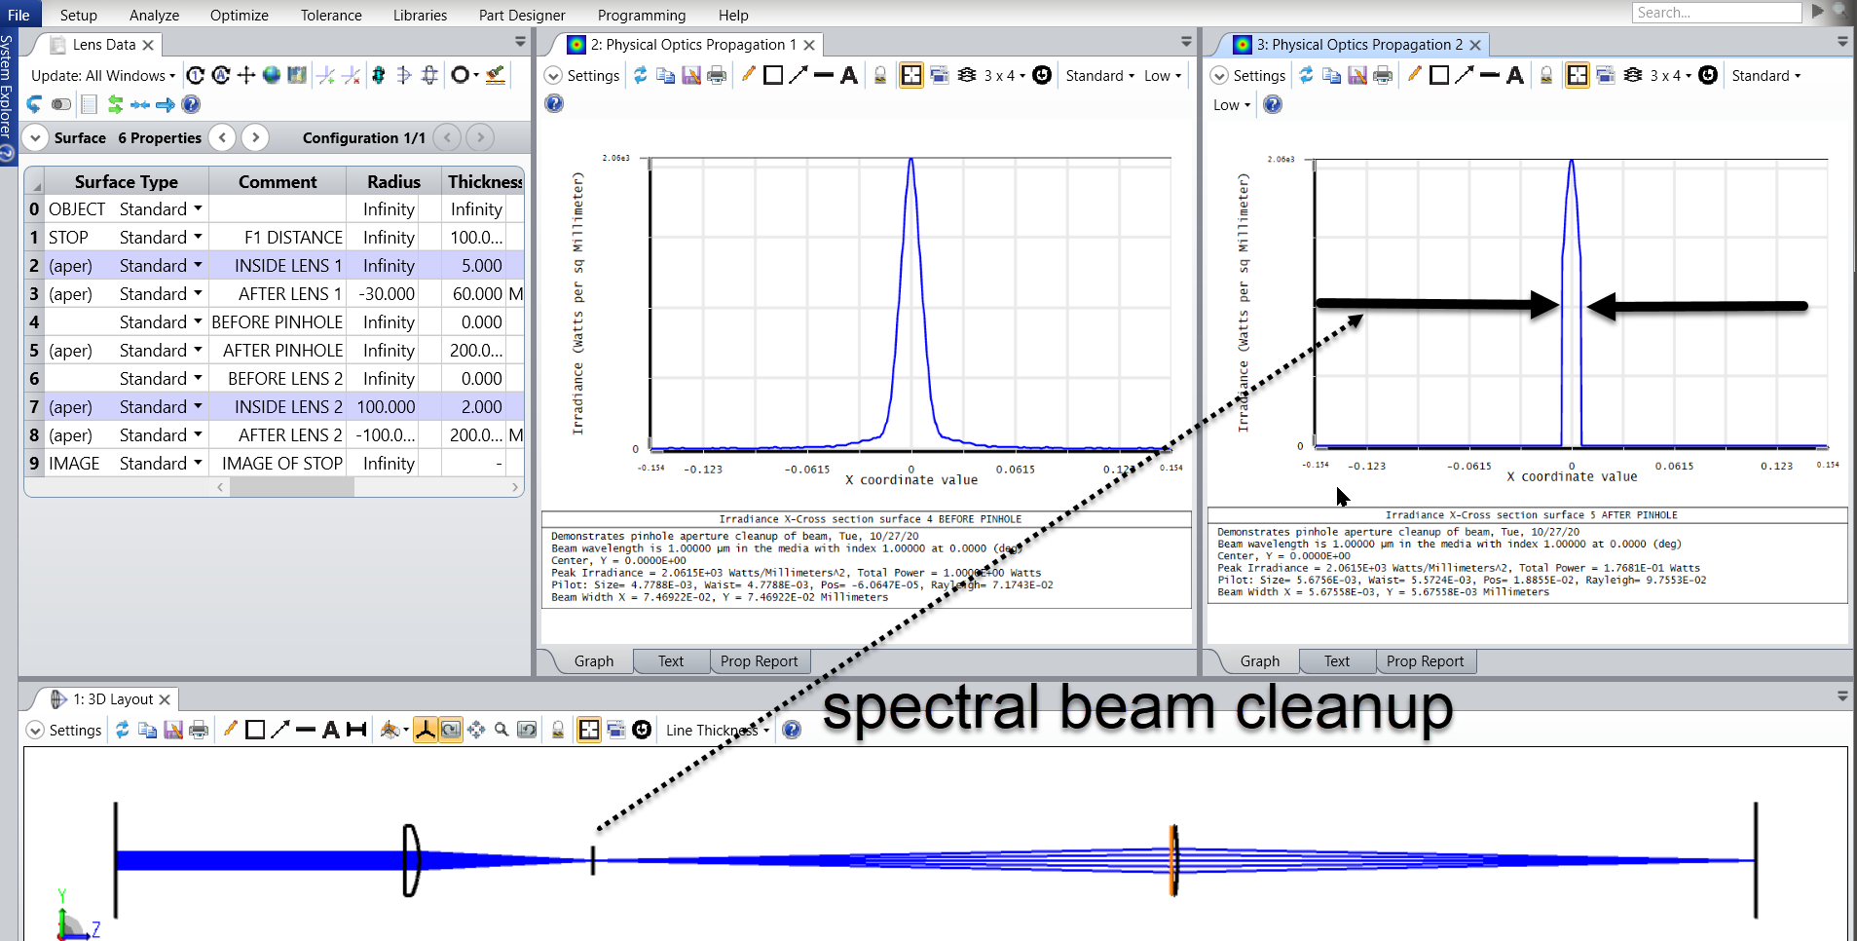This screenshot has width=1857, height=941.
Task: Toggle the gray switch in Lens Data toolbar
Action: coord(61,104)
